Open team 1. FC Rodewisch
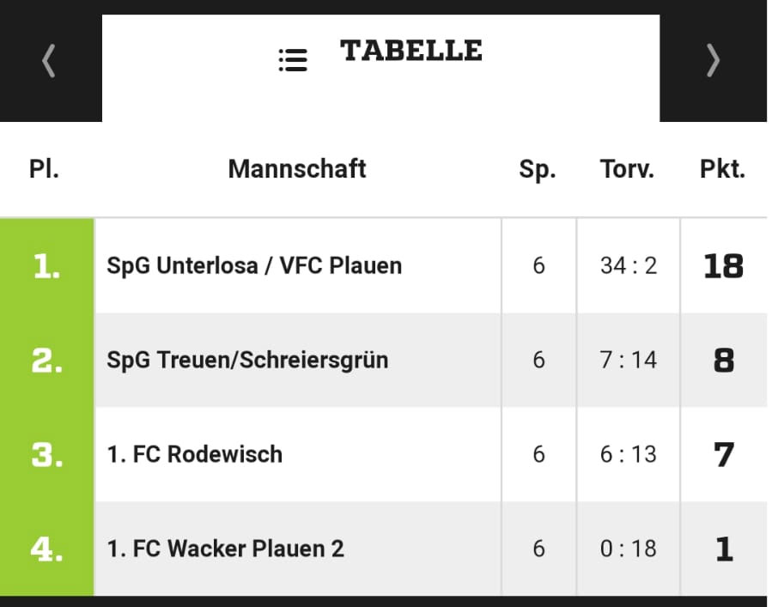The height and width of the screenshot is (607, 772). [195, 454]
